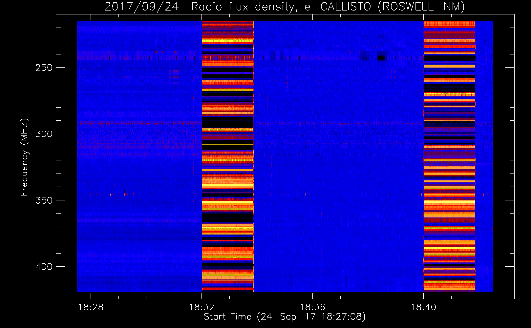
Task: Click the striped interference burst starting at 18:32
Action: [x=228, y=156]
